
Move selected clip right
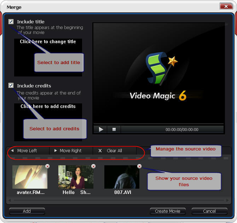(x=71, y=151)
